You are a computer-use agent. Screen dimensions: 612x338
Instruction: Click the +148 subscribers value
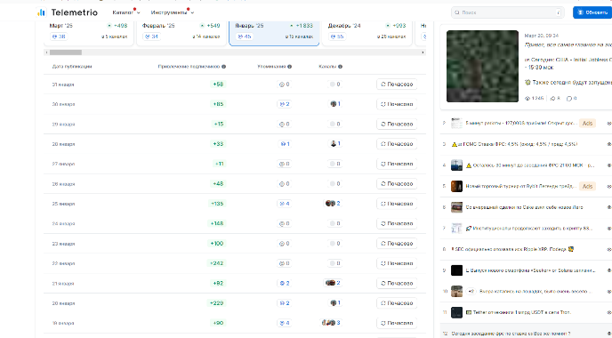pos(217,223)
